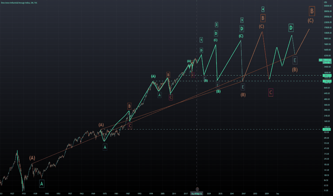Click the wave count box numbered 4

263,9
